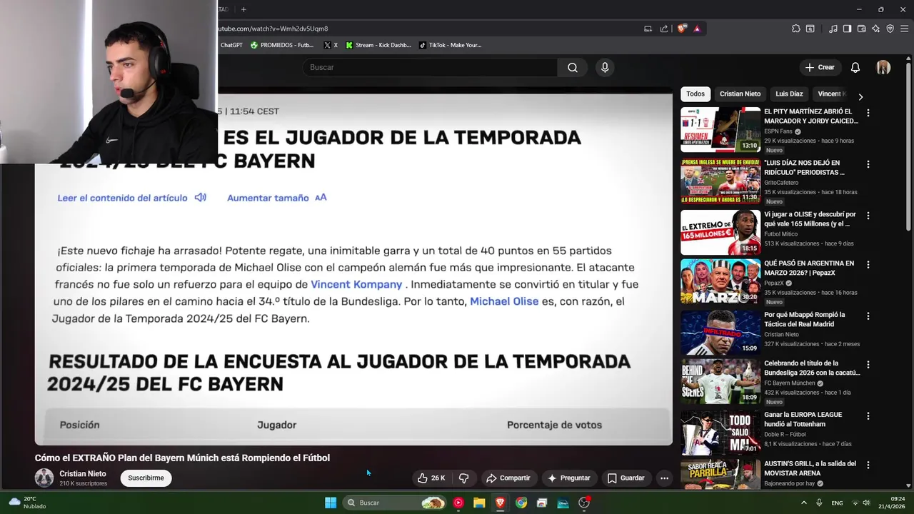
Task: Open options menu for Ganar la Europa League video
Action: pos(868,416)
